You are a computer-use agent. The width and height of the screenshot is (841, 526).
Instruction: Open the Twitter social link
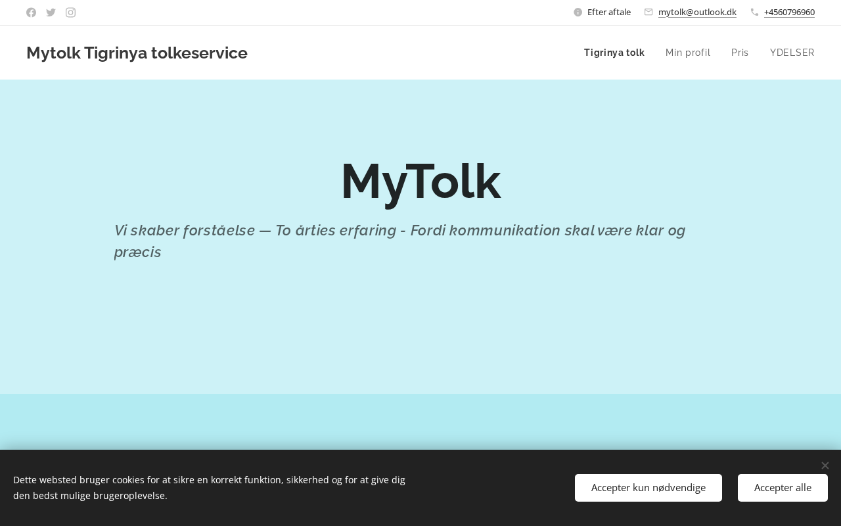click(x=51, y=12)
